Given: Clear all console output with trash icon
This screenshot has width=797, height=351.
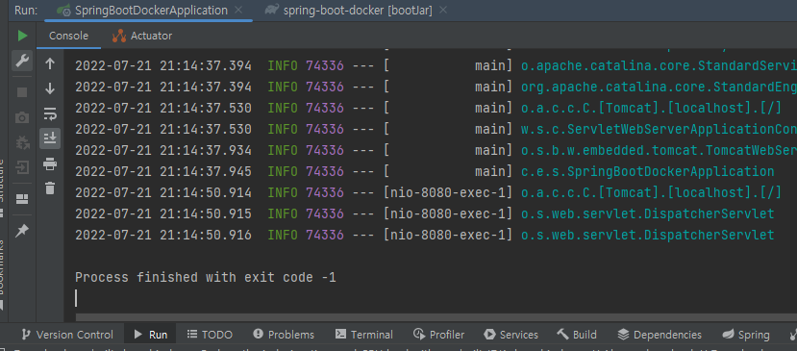Looking at the screenshot, I should point(50,188).
